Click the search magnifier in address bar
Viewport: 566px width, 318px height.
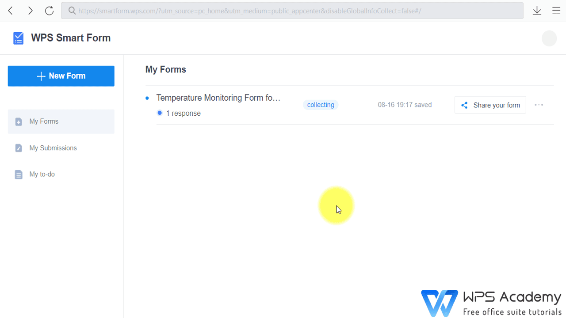coord(72,11)
